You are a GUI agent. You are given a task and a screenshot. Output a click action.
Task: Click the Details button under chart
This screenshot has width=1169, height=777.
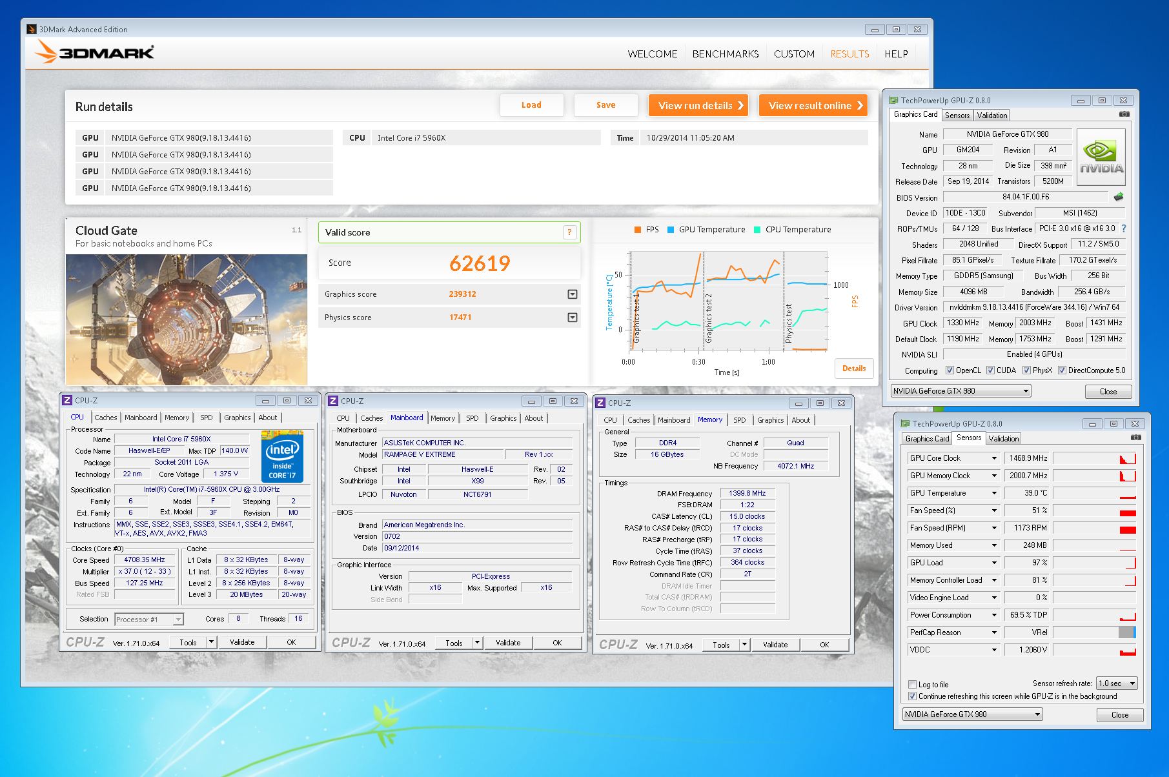point(854,368)
